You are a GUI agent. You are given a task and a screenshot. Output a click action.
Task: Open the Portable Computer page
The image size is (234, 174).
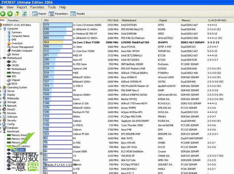pos(22,51)
